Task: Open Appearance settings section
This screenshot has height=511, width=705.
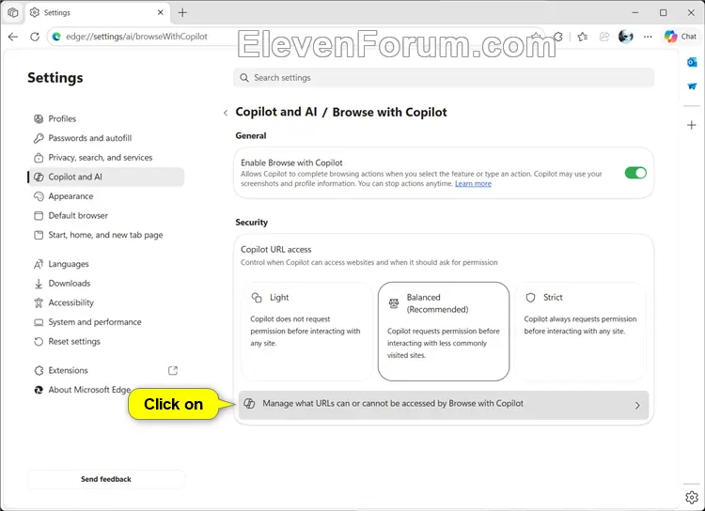Action: tap(70, 196)
